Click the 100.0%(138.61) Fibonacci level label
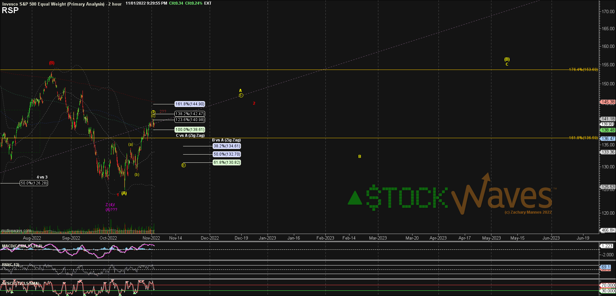616x296 pixels. [190, 130]
